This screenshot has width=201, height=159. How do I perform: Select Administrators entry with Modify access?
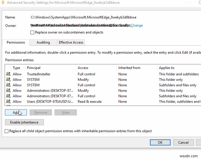click(x=50, y=91)
